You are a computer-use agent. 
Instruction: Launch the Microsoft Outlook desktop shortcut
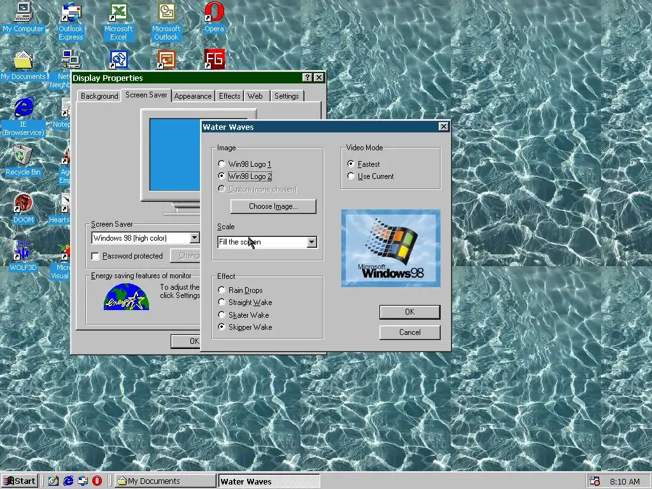(x=166, y=21)
